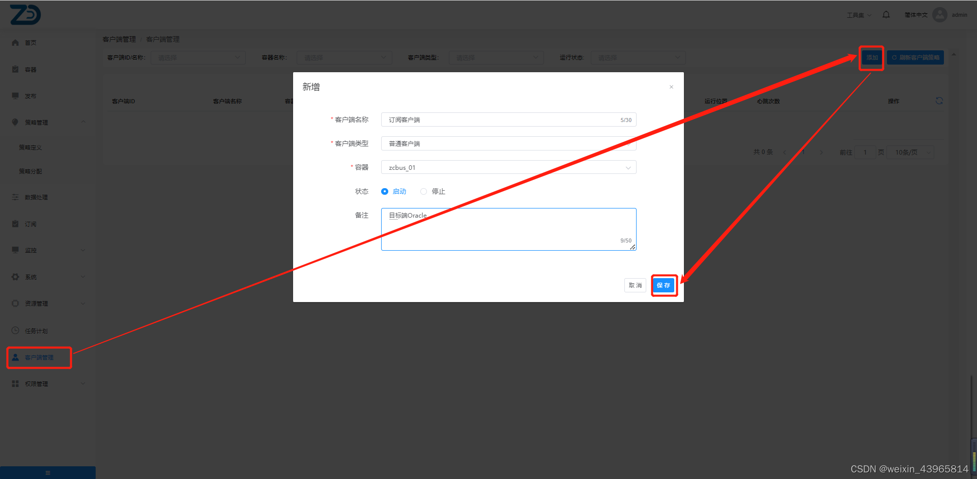Close the 新增 dialog with the X

[x=671, y=87]
